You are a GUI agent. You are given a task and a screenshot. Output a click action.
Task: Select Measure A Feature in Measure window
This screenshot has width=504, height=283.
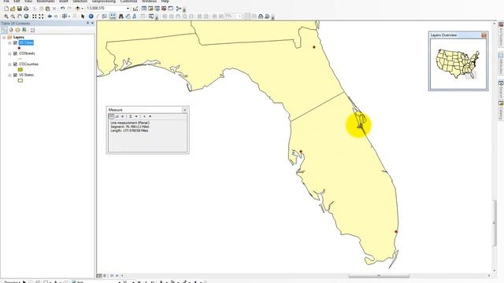(123, 116)
